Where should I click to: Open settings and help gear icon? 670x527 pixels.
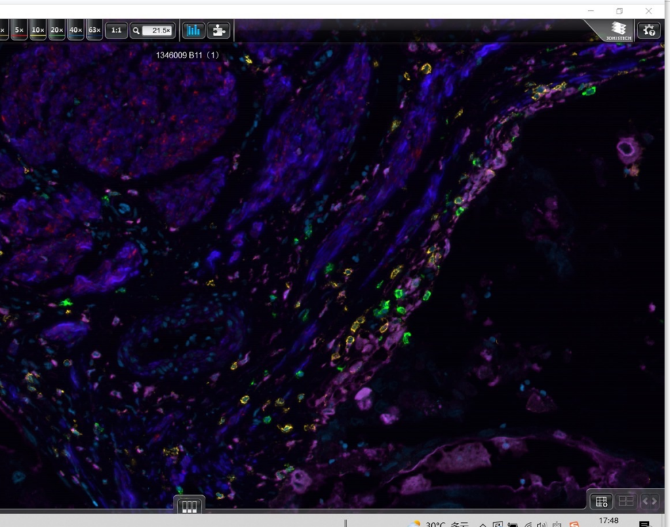[x=648, y=31]
